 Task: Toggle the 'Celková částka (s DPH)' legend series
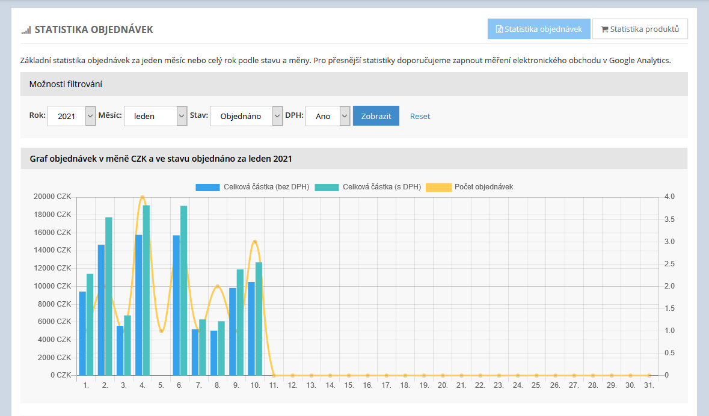381,187
